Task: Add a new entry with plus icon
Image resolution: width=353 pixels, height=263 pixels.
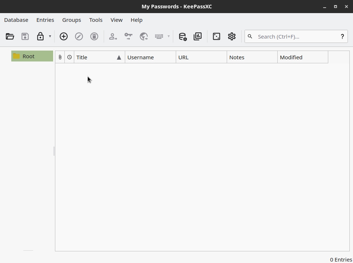Action: coord(63,36)
